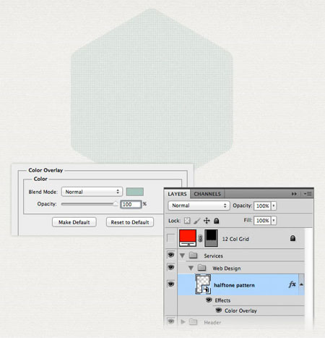Click the Reset to Default button
This screenshot has width=325, height=338.
coord(130,222)
